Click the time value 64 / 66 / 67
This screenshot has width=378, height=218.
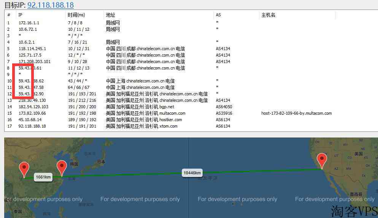79,87
